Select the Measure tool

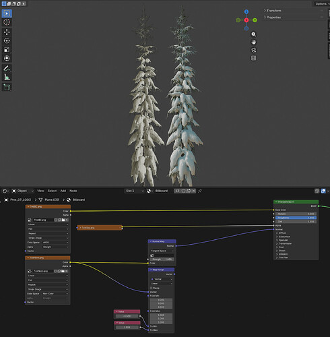7,78
